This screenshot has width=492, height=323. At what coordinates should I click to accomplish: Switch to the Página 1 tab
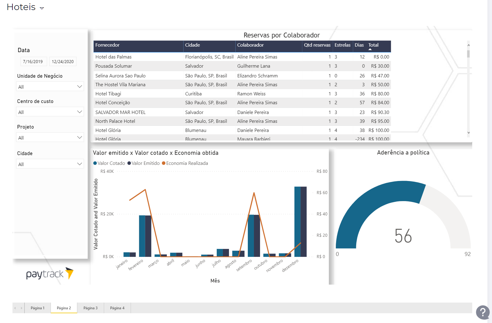coord(37,308)
